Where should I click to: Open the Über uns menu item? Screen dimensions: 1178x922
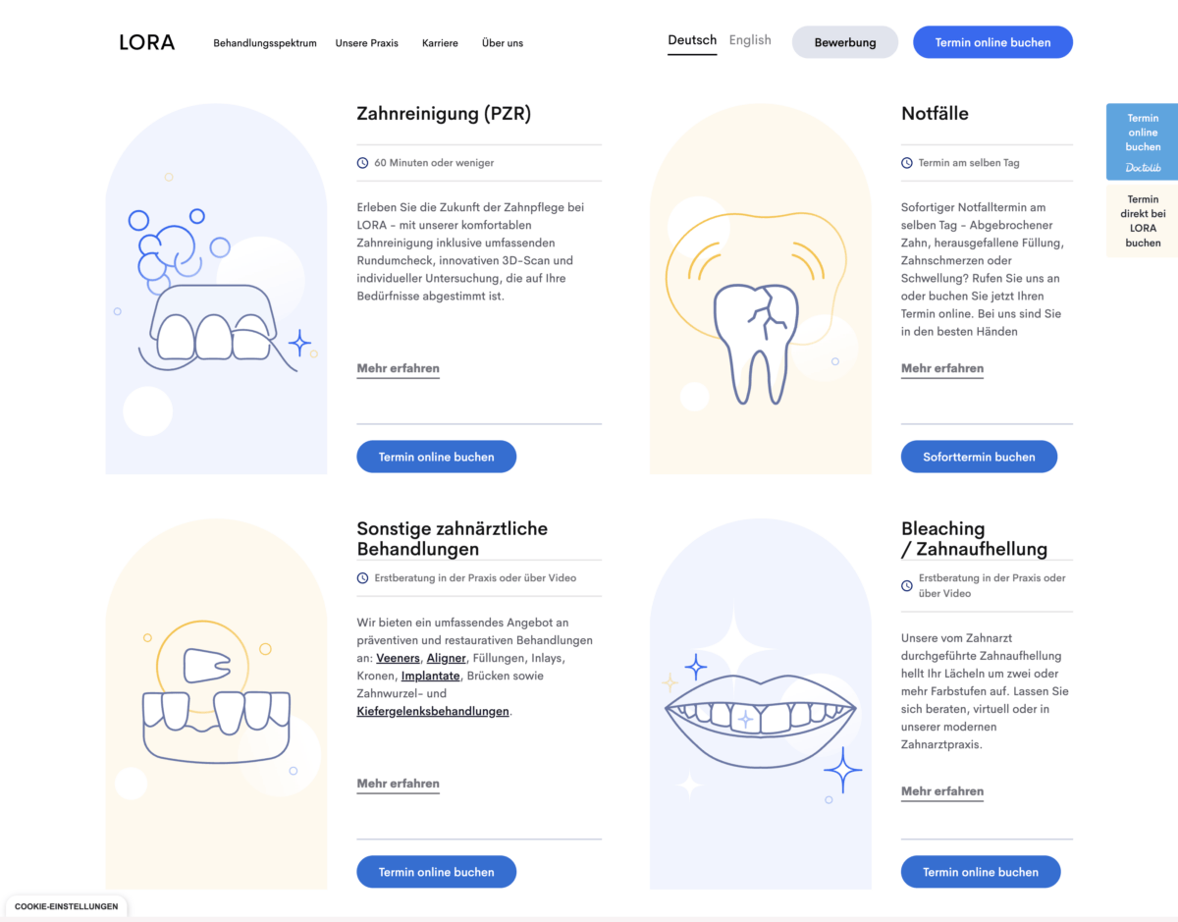[503, 43]
